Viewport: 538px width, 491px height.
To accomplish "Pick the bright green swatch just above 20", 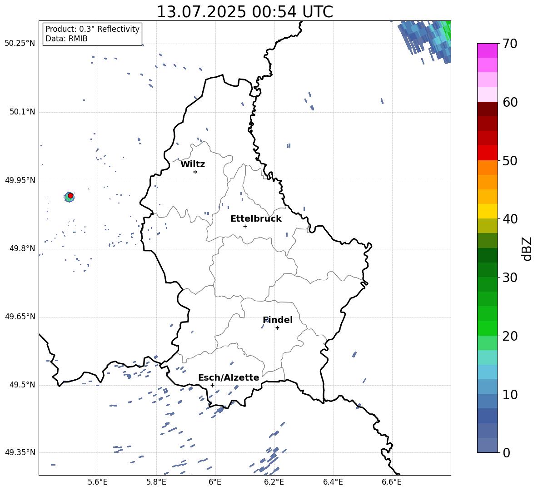I will point(487,328).
